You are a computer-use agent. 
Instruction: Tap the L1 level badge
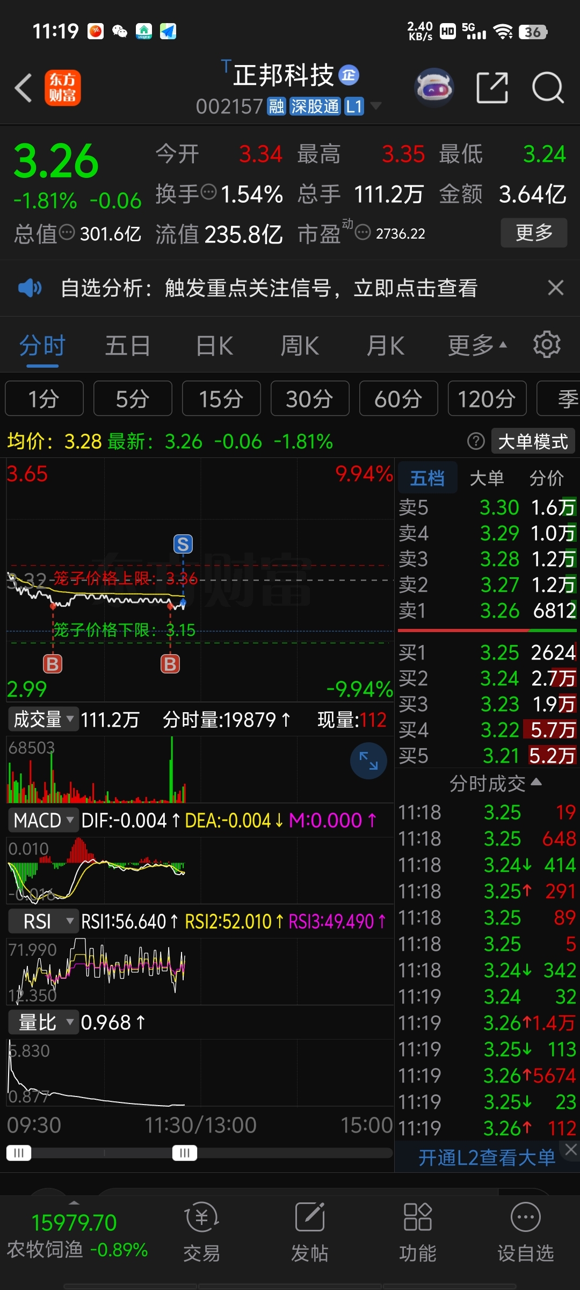[x=354, y=106]
